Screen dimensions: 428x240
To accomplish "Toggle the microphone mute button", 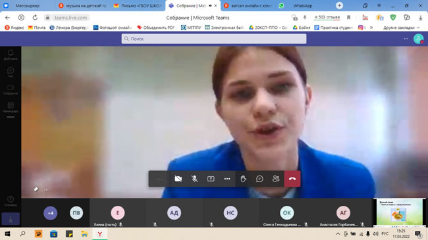I will click(194, 179).
